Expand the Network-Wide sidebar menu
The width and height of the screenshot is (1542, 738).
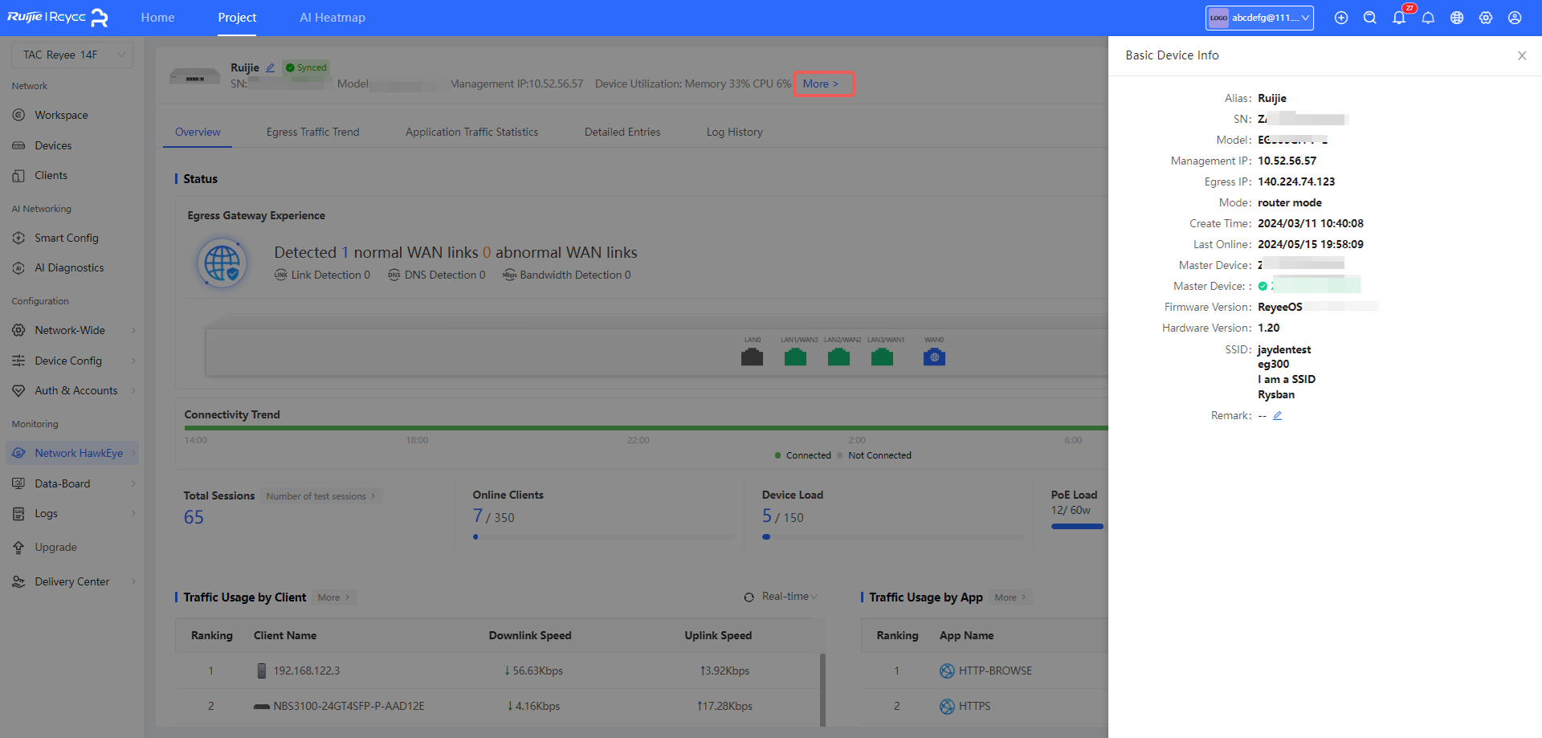[x=72, y=330]
